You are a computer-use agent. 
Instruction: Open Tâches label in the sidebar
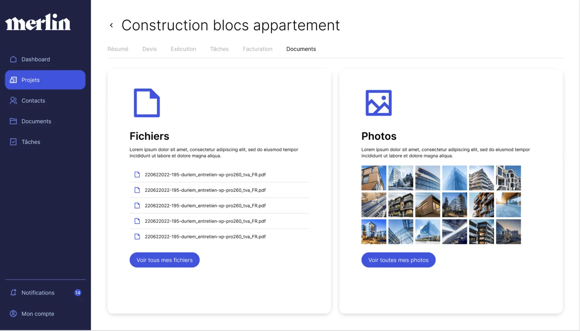(31, 142)
